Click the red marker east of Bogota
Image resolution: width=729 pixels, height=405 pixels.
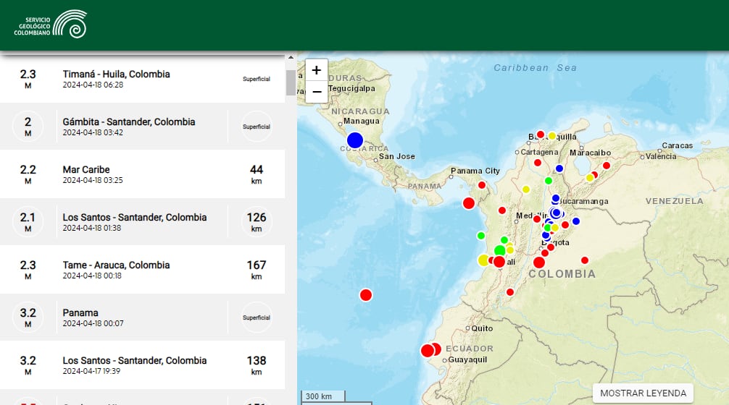[x=585, y=261]
